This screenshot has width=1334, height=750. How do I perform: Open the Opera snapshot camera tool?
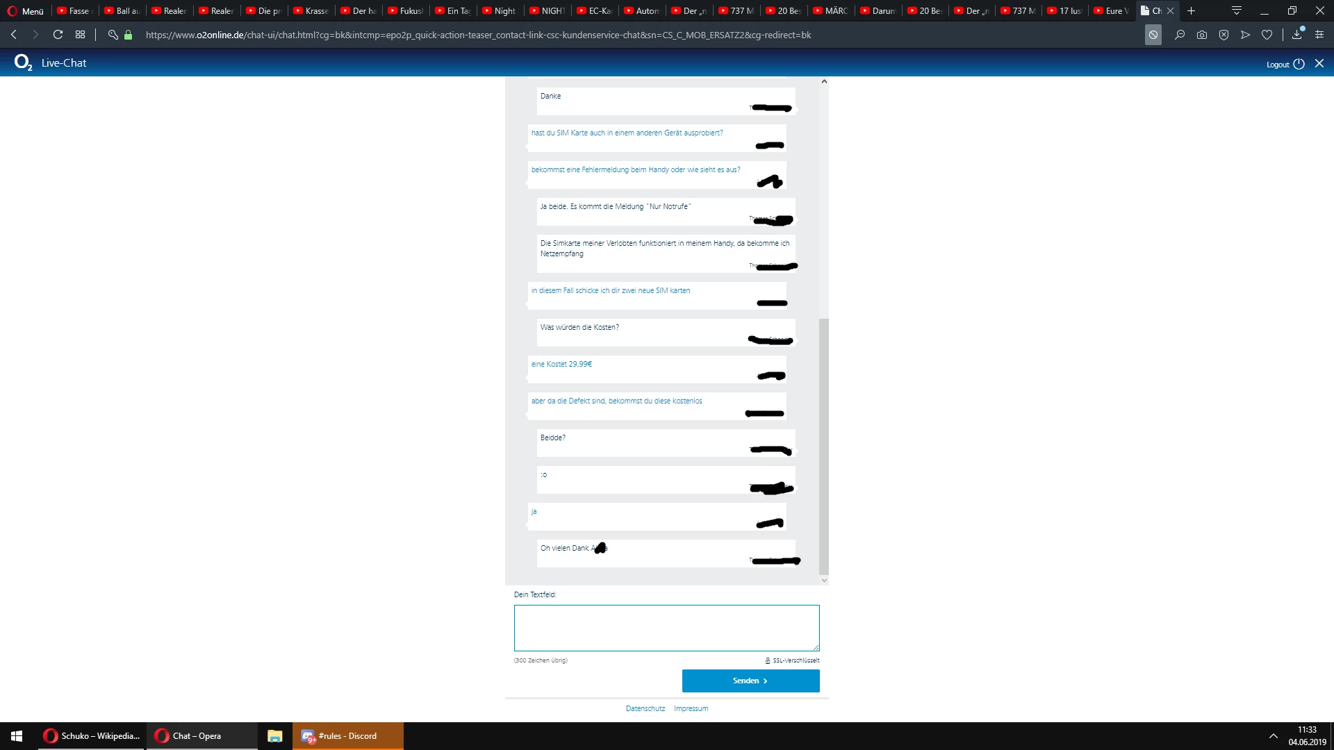pyautogui.click(x=1202, y=35)
